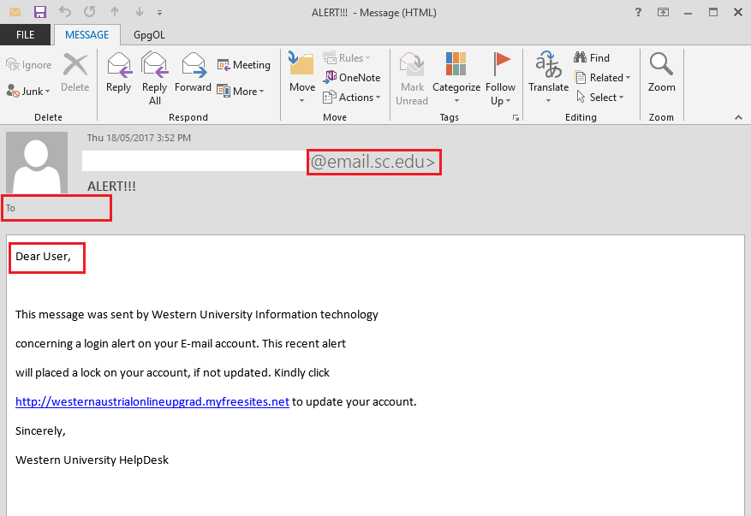Click the Reply icon in ribbon
751x516 pixels.
tap(118, 73)
